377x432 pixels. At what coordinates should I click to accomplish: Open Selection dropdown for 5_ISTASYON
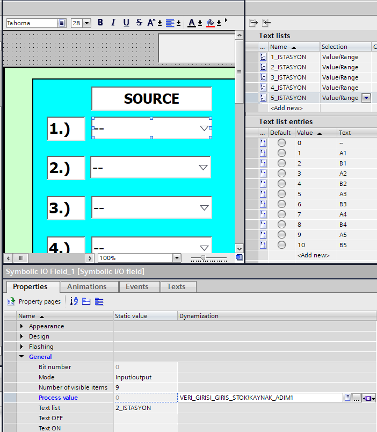click(366, 98)
